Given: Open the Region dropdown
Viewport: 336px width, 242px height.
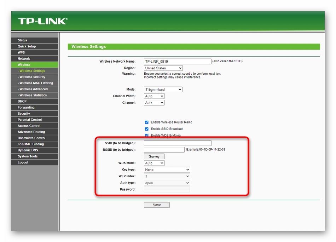Looking at the screenshot, I should 163,68.
